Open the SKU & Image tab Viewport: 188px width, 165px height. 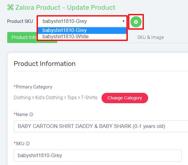click(151, 37)
